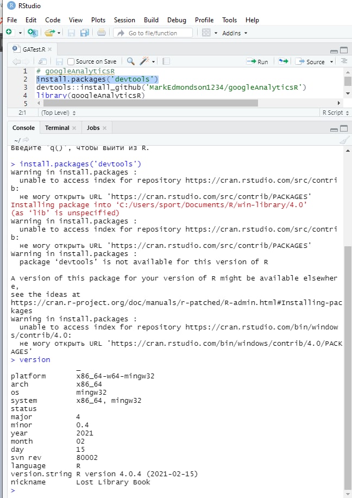The width and height of the screenshot is (352, 498).
Task: Click the editor back navigation arrow
Action: pyautogui.click(x=16, y=61)
